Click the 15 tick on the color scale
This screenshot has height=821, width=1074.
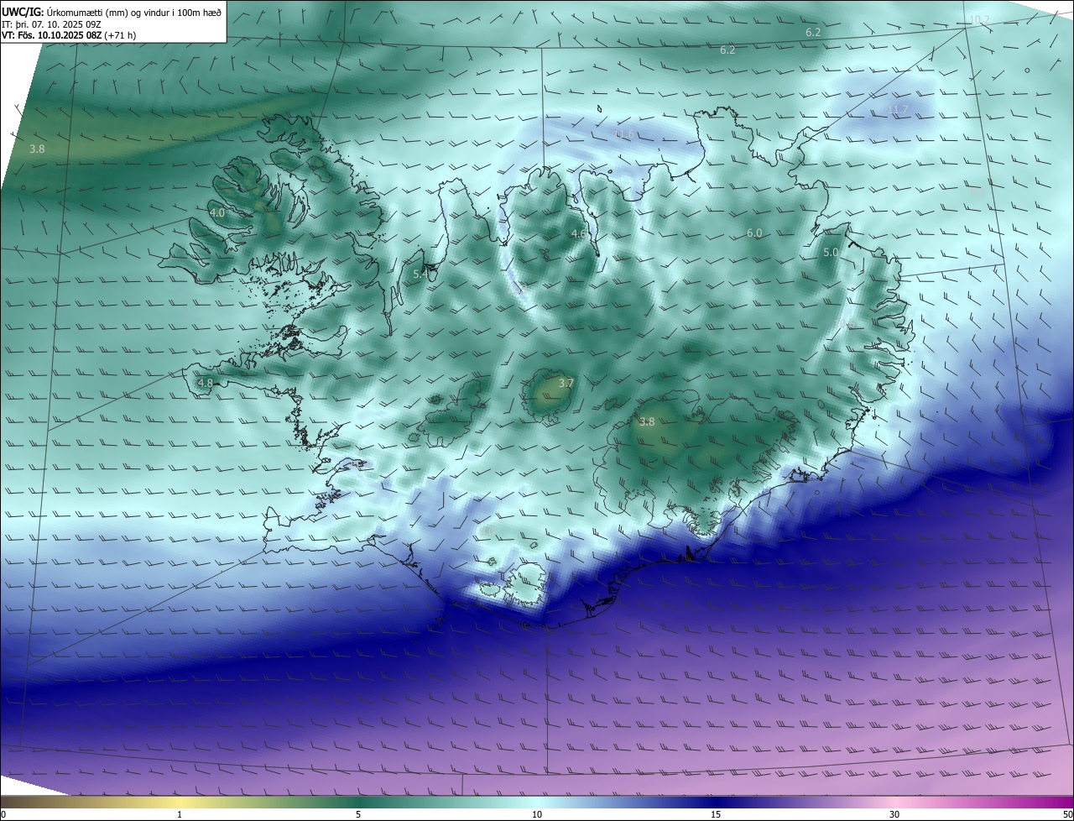coord(716,814)
